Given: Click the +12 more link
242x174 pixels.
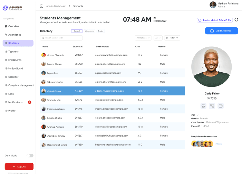Looking at the screenshot, I should 219,144.
